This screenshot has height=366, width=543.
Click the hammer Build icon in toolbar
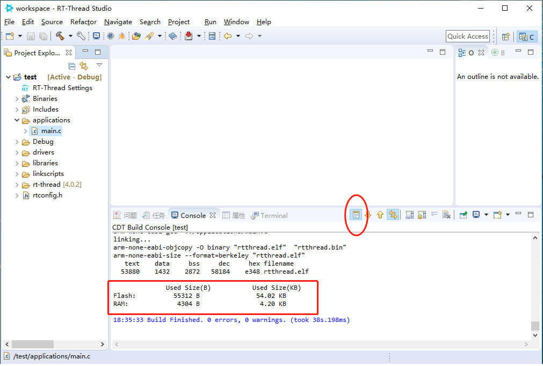[60, 36]
